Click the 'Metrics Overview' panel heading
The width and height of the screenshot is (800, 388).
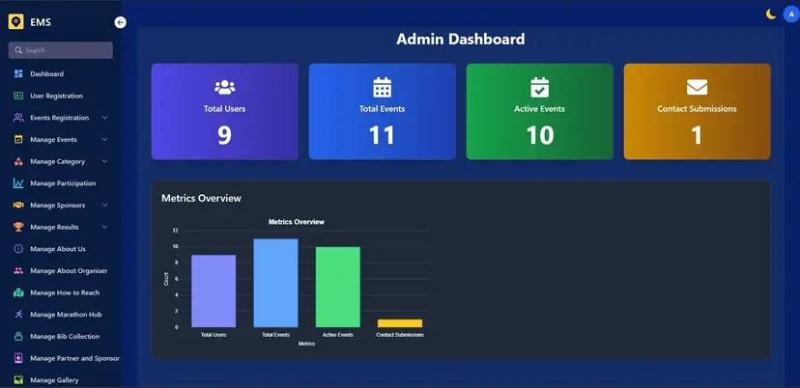pos(202,198)
